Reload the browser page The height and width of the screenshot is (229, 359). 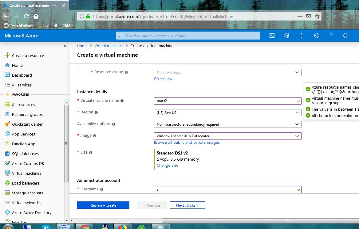[x=26, y=16]
